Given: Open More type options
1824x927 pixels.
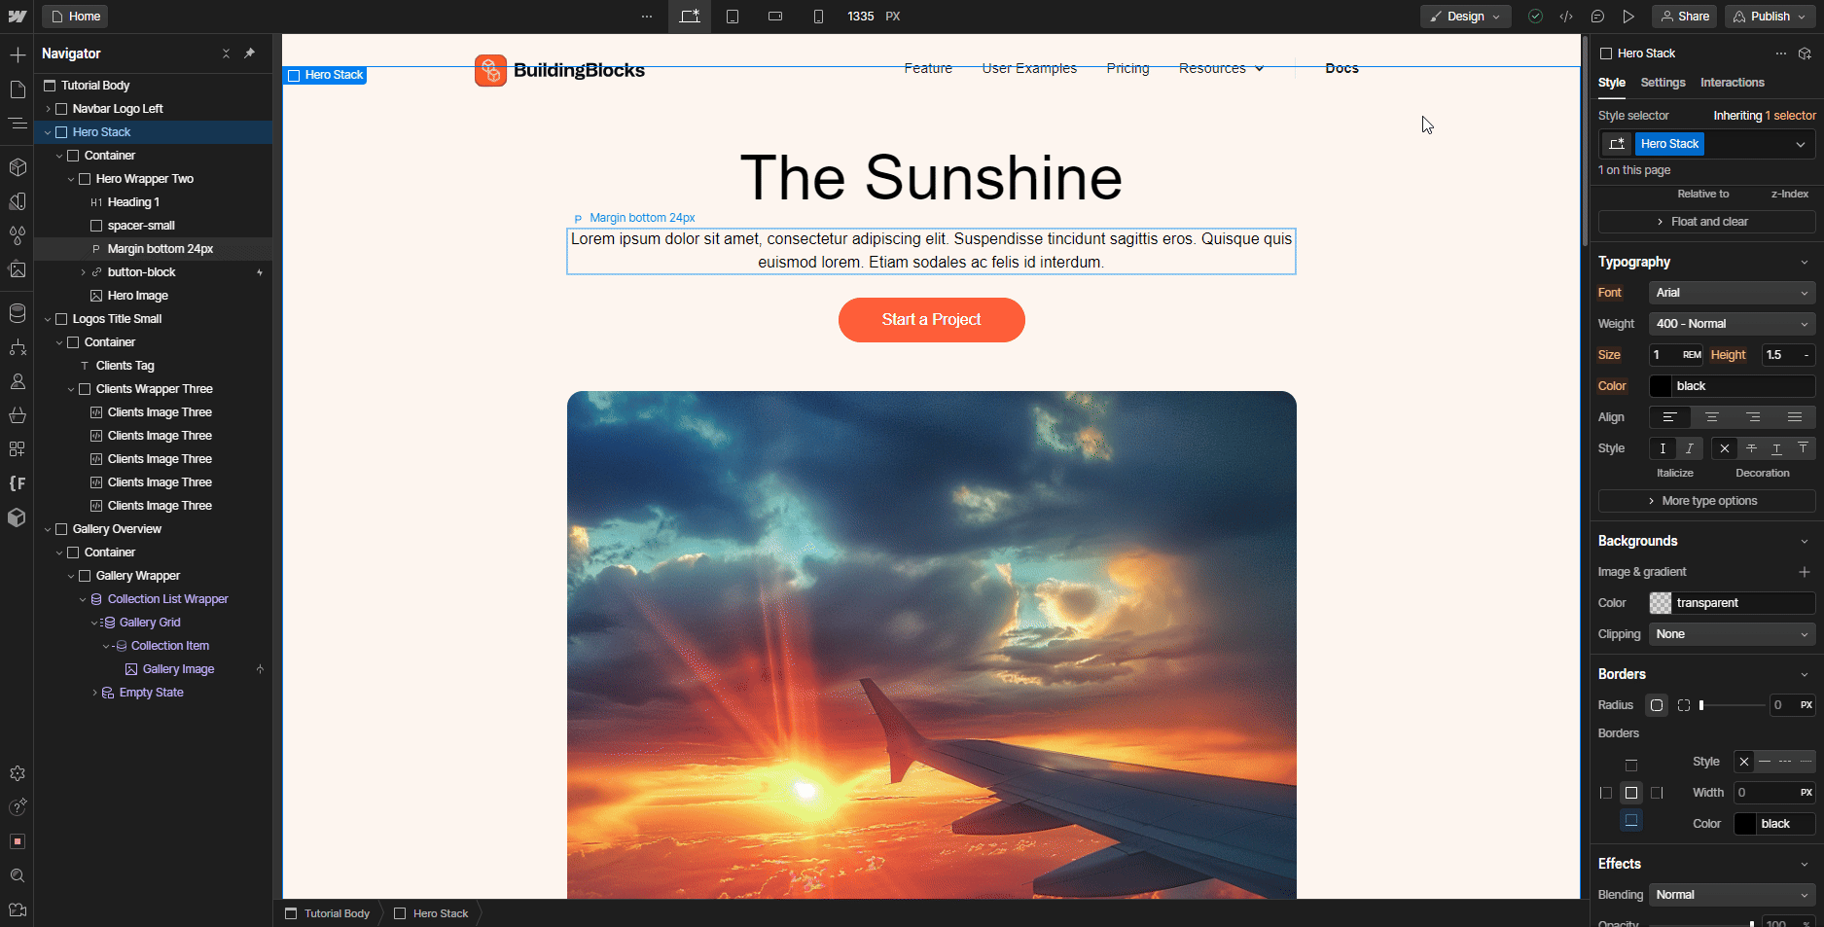Looking at the screenshot, I should click(x=1705, y=500).
